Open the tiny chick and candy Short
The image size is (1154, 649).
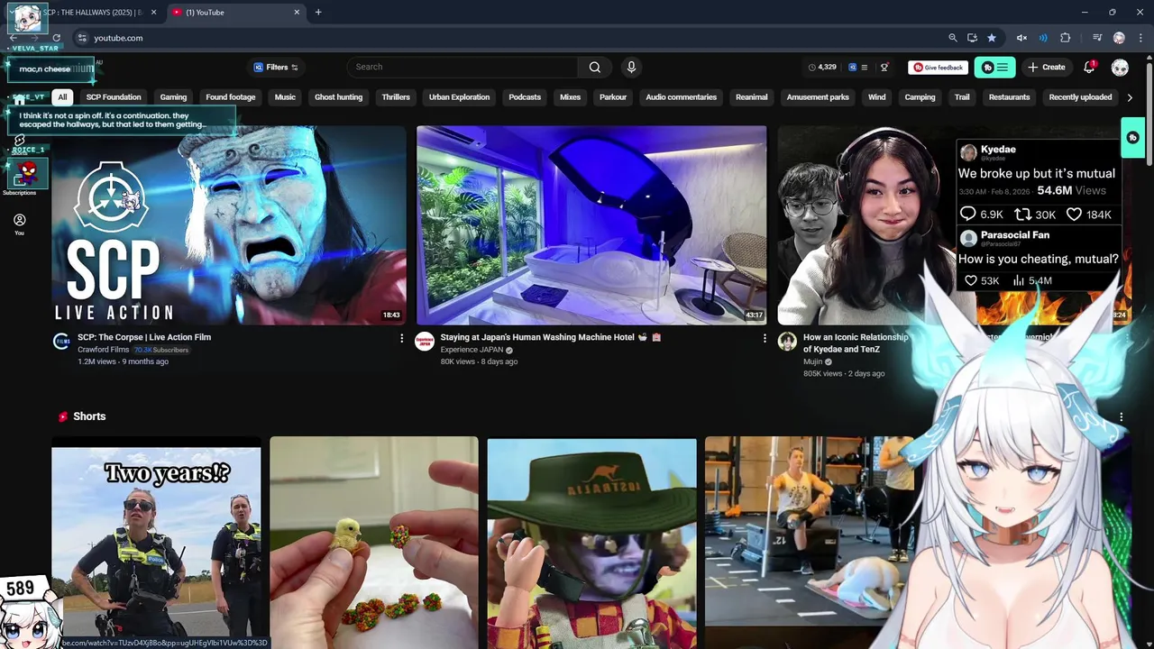tap(374, 541)
